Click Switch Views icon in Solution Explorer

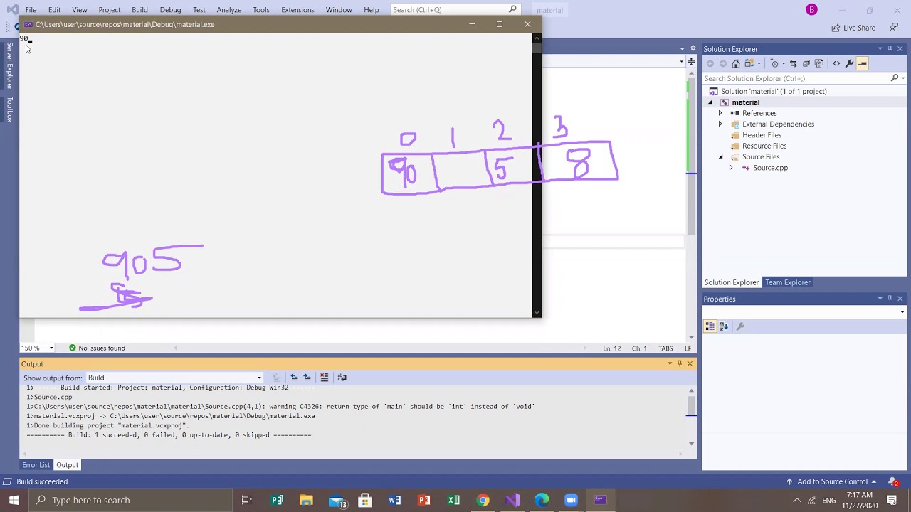(x=749, y=63)
